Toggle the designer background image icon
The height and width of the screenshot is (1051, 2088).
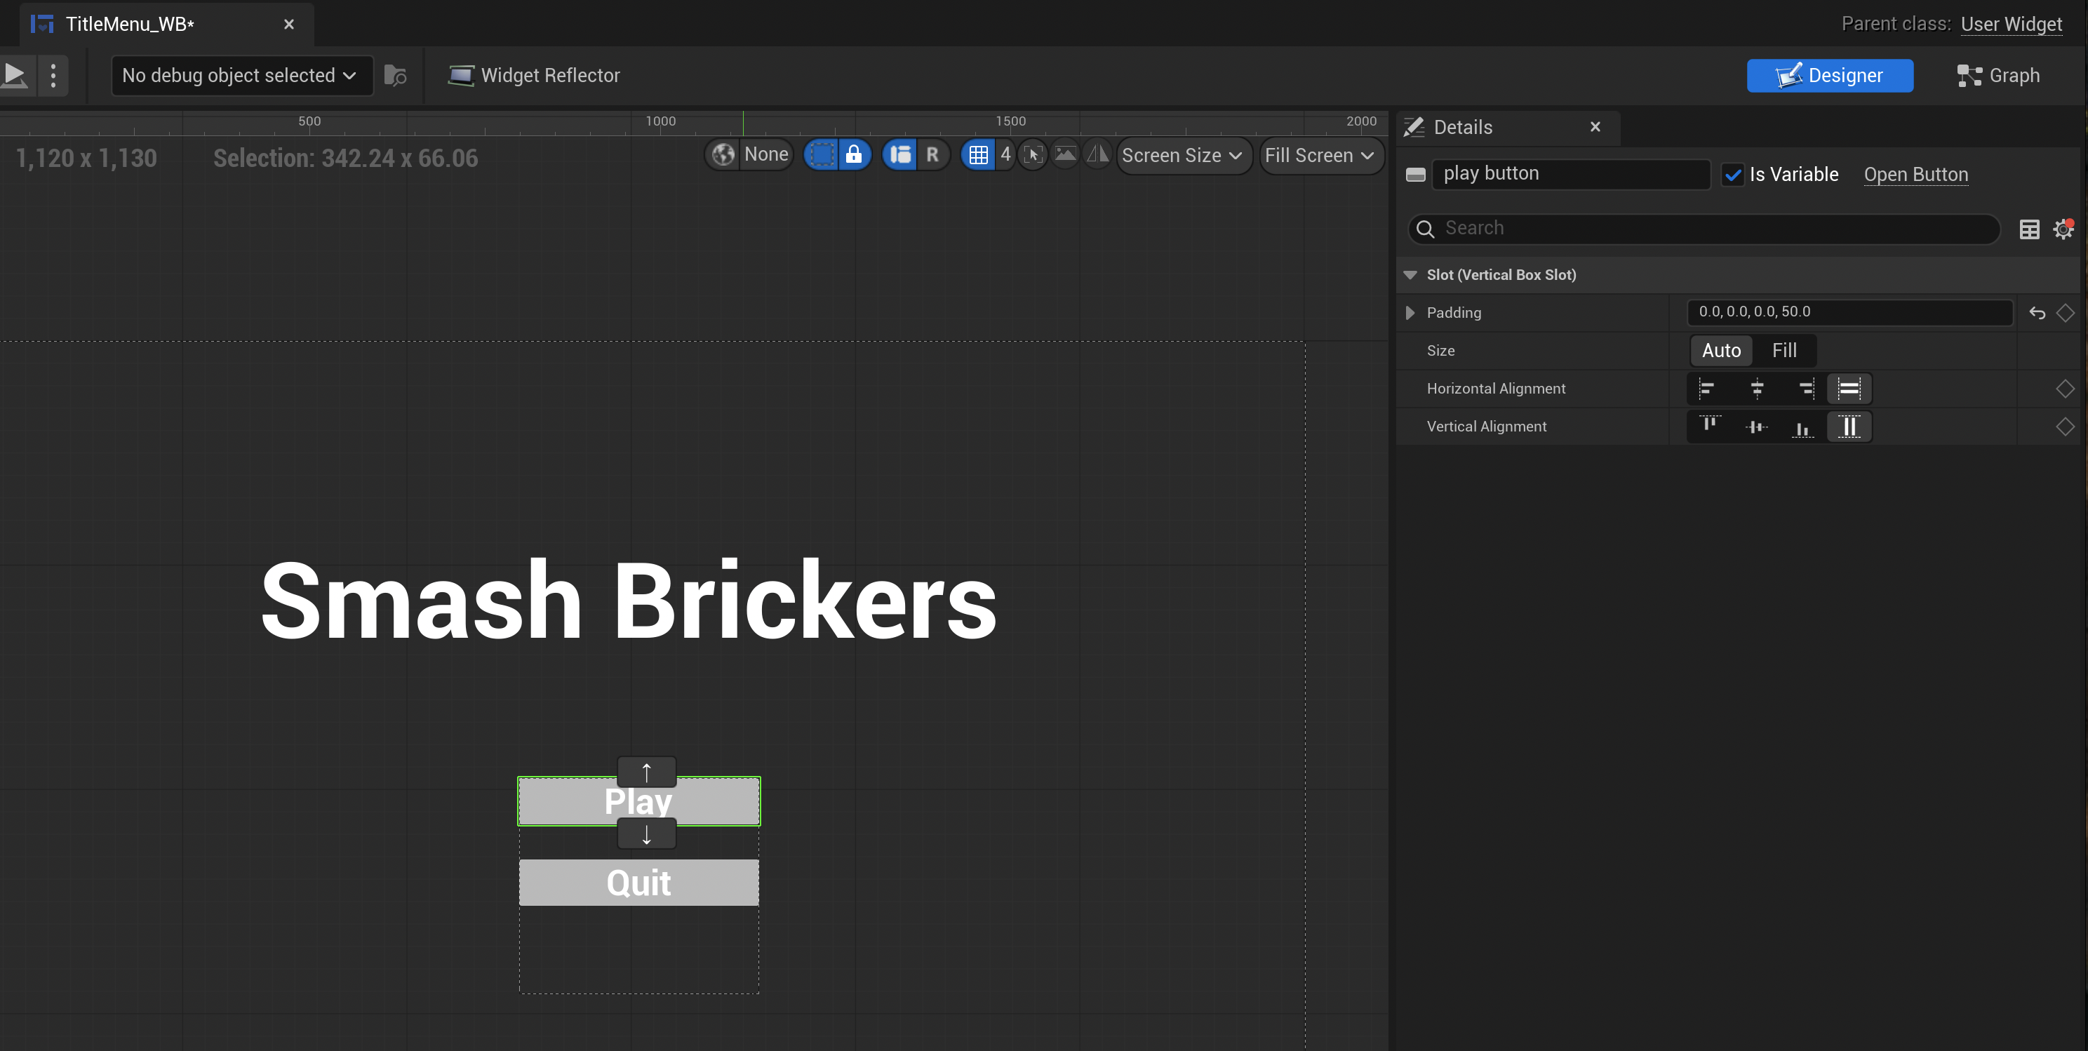tap(1065, 154)
